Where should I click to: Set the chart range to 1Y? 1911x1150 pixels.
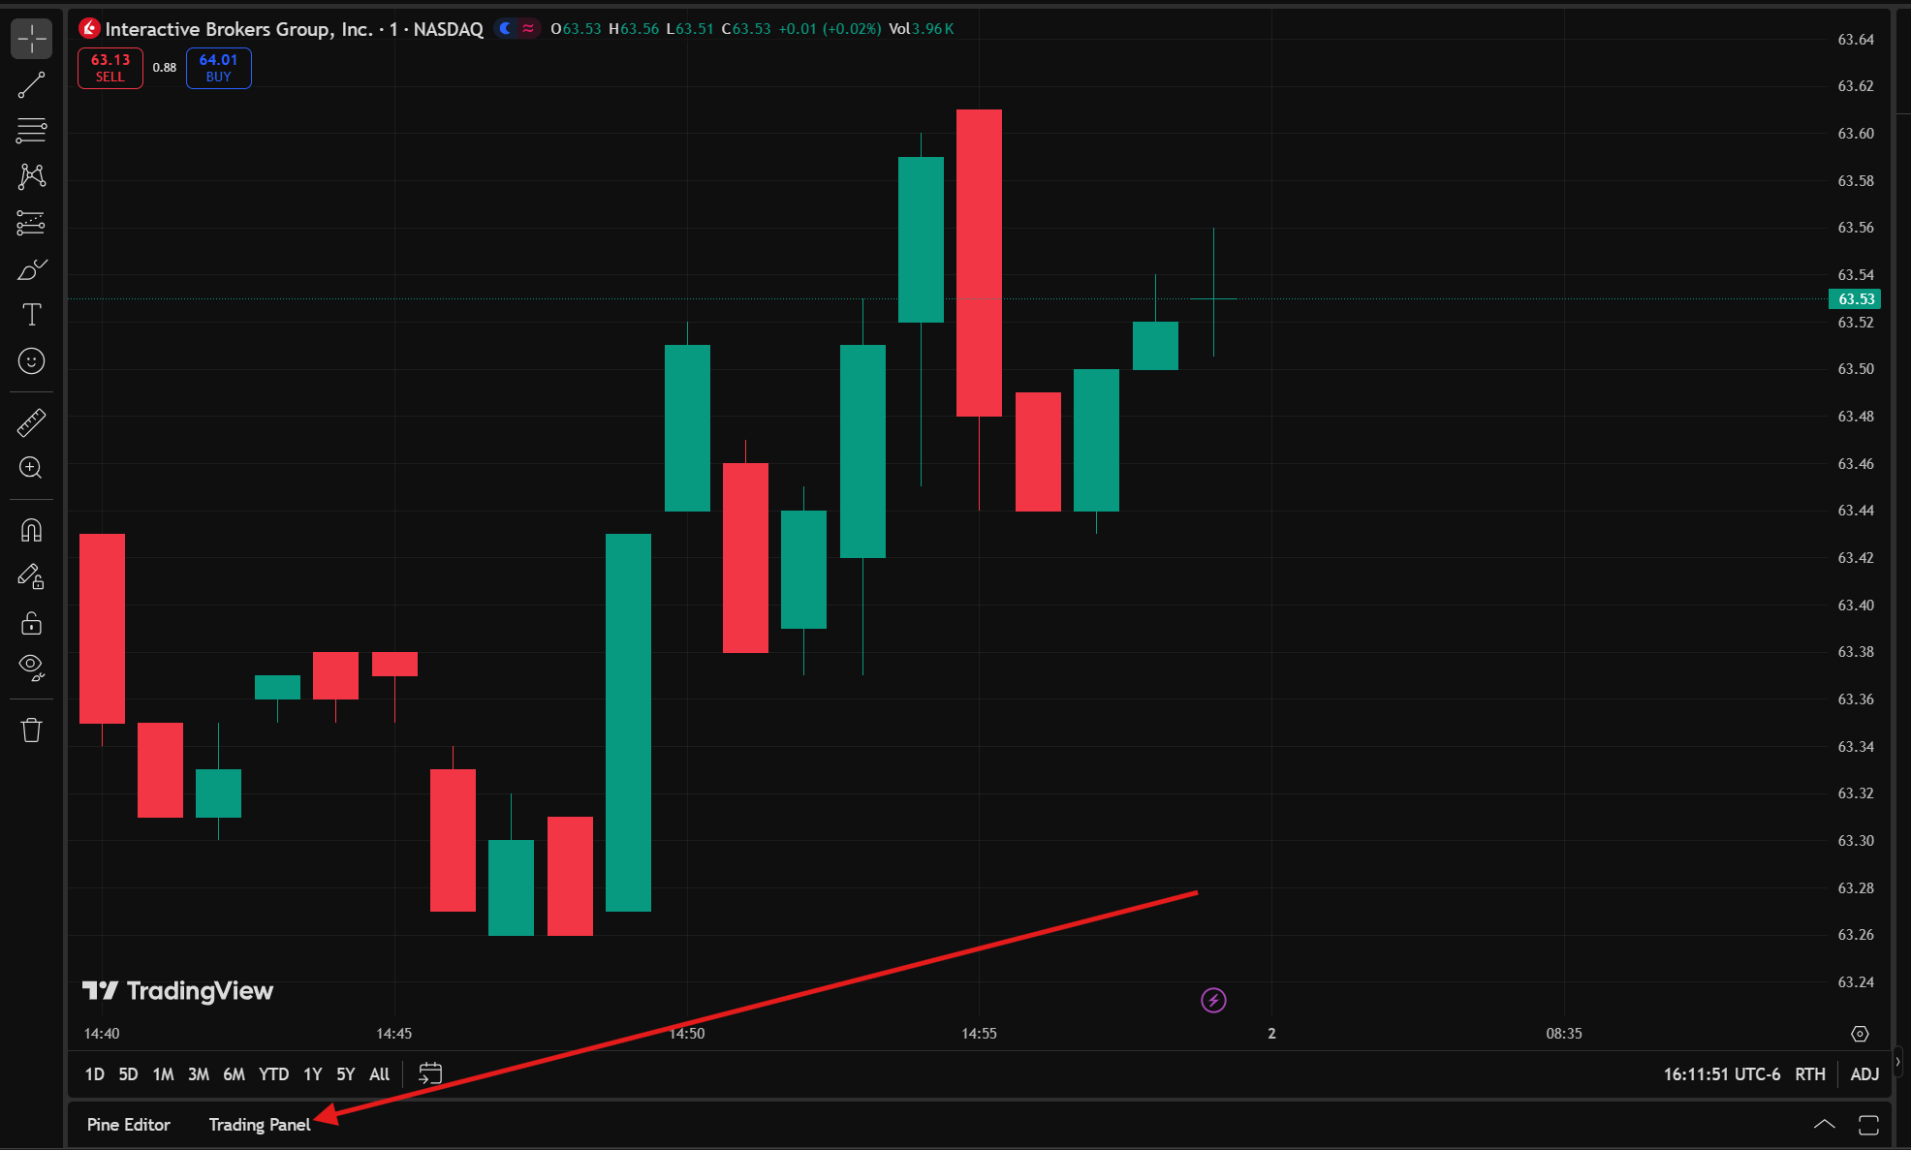coord(312,1074)
